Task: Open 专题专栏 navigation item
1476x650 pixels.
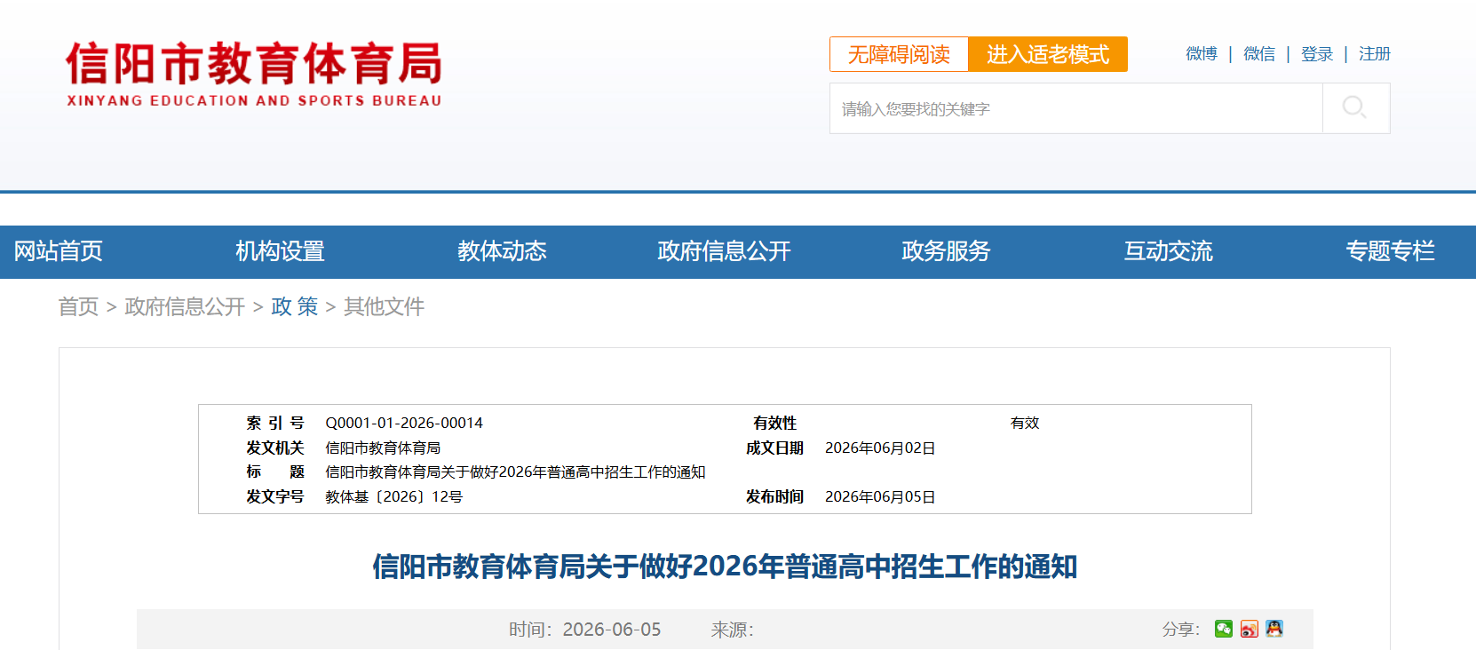Action: point(1390,251)
